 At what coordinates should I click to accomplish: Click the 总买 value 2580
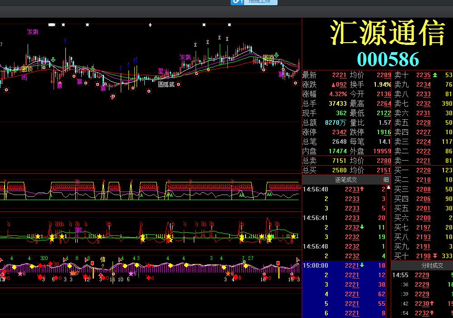pyautogui.click(x=339, y=170)
